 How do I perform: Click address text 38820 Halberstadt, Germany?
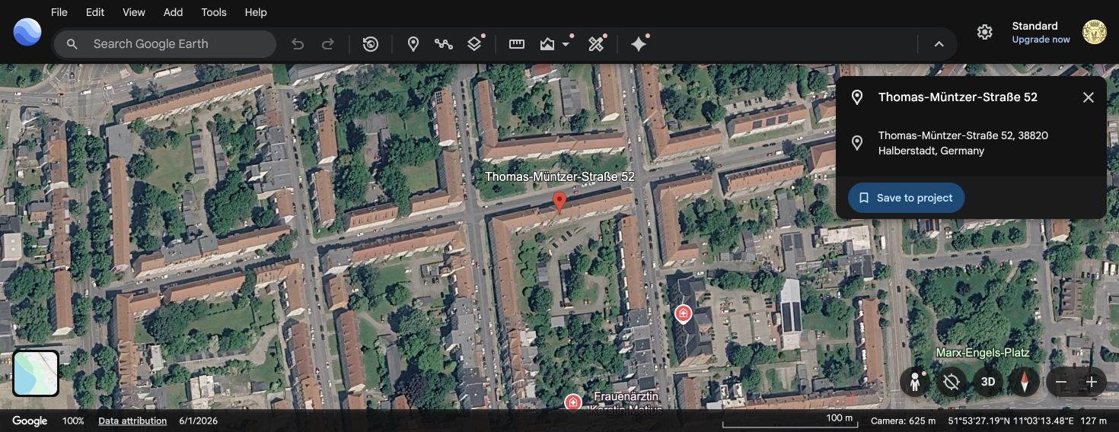963,143
